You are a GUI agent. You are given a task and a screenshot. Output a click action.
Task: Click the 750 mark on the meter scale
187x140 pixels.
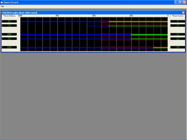(57, 16)
